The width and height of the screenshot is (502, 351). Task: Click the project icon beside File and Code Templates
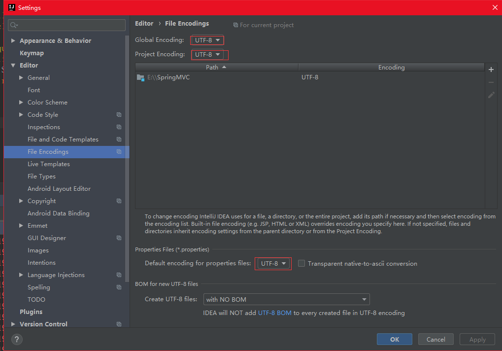pos(119,140)
